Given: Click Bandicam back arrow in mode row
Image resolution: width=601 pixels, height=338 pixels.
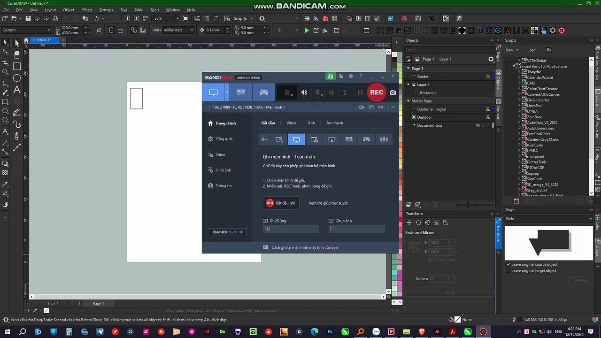Looking at the screenshot, I should (264, 139).
